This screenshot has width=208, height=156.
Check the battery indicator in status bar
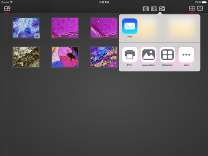tap(204, 2)
